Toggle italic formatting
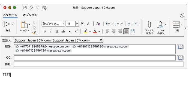The height and width of the screenshot is (107, 192). [x=51, y=31]
